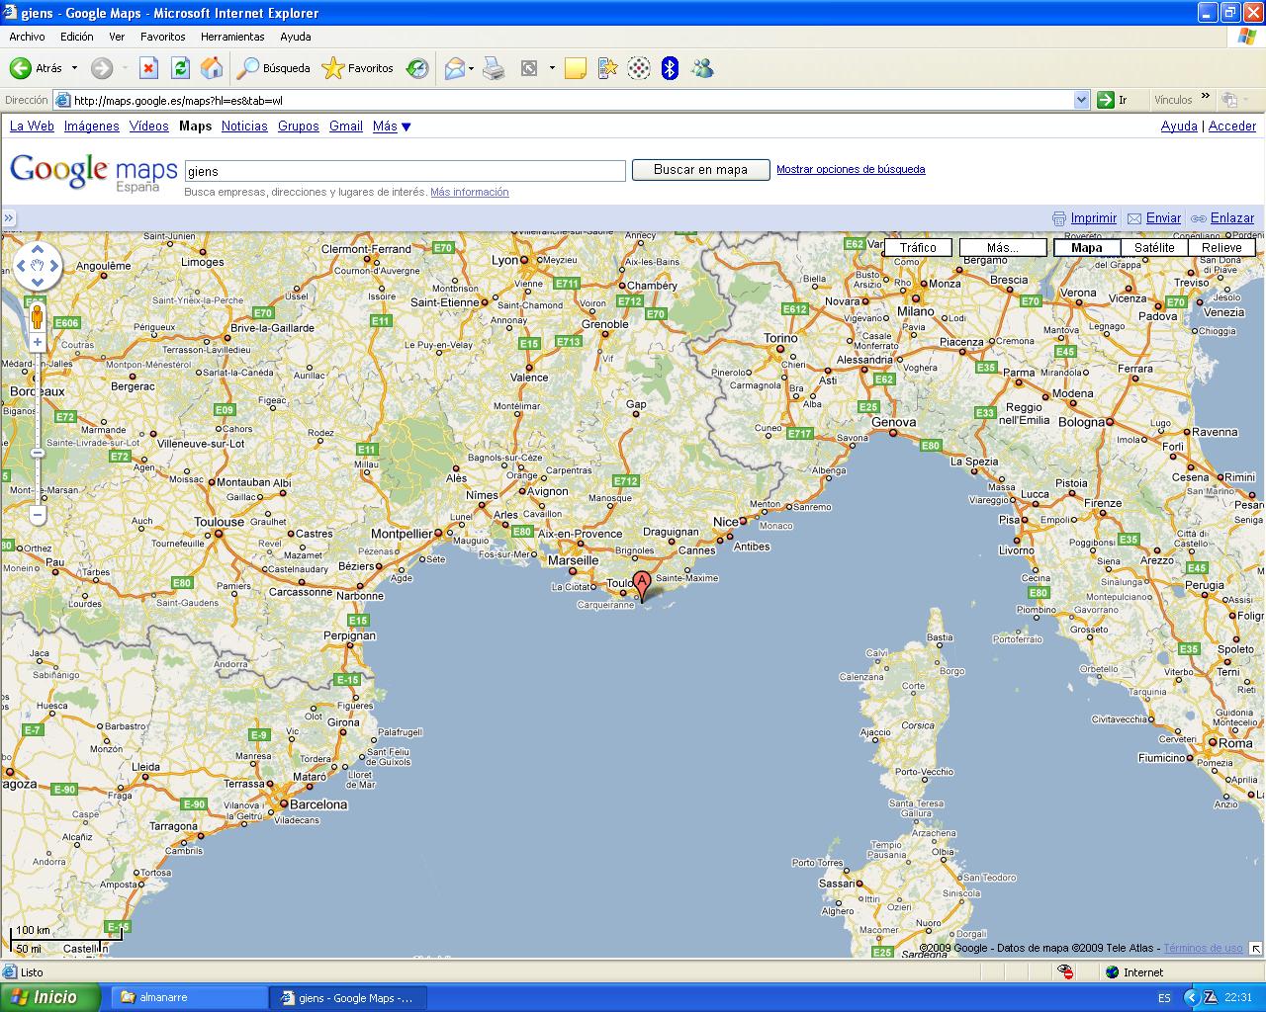Stop page loading with red X icon
Screen dimensions: 1266x1012
tap(148, 68)
